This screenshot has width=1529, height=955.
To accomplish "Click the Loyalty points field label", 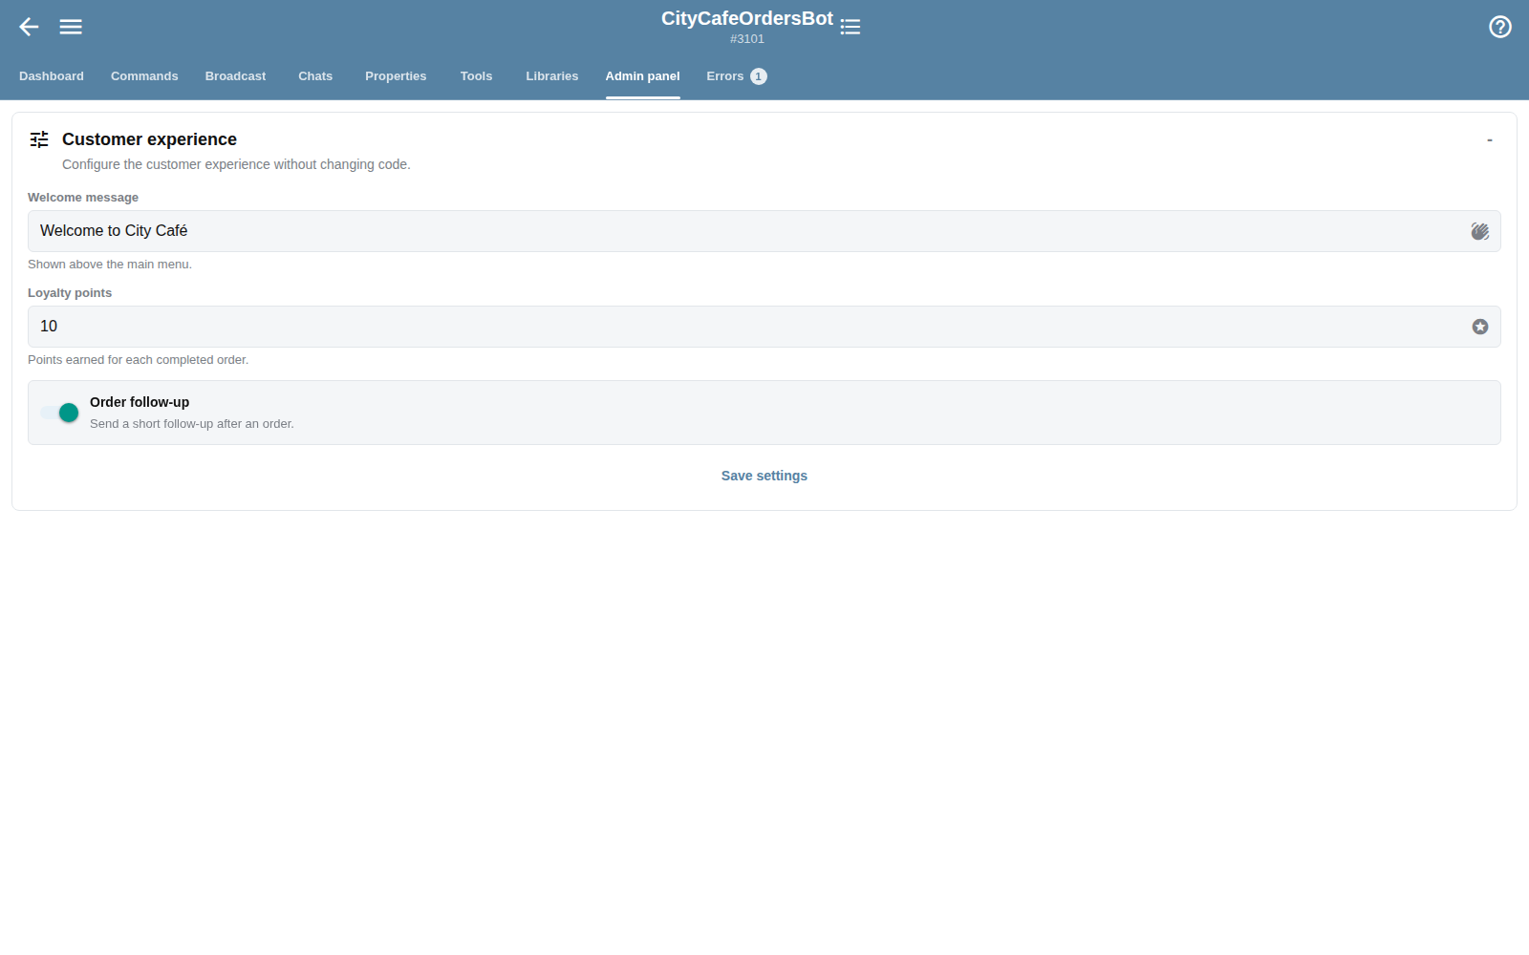I will pos(70,293).
